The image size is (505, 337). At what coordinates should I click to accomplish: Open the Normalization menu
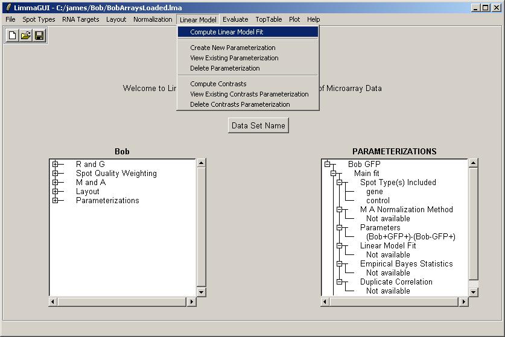[153, 19]
